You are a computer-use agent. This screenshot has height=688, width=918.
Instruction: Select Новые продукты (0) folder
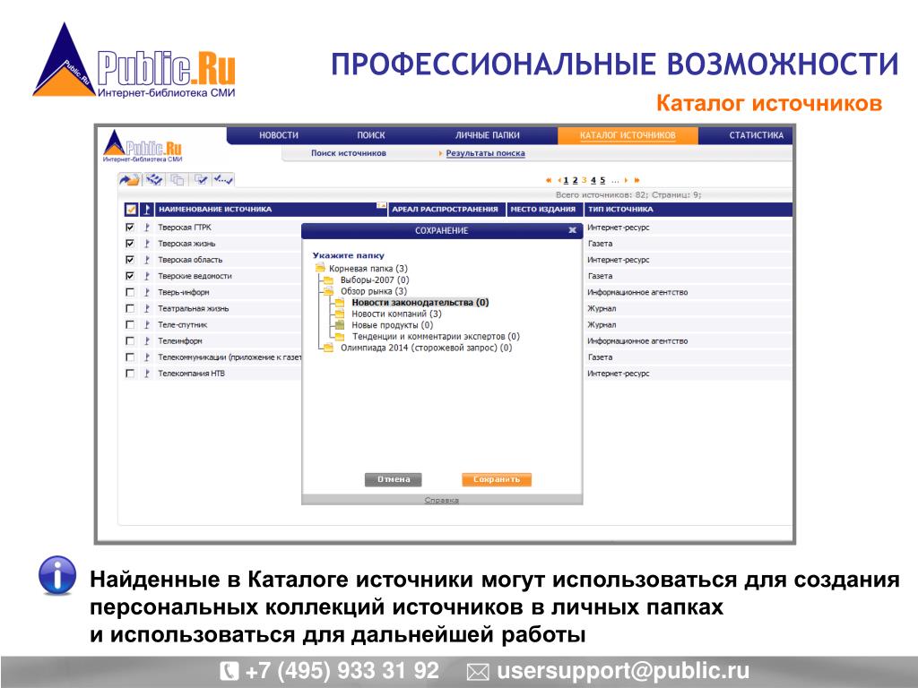tap(393, 324)
